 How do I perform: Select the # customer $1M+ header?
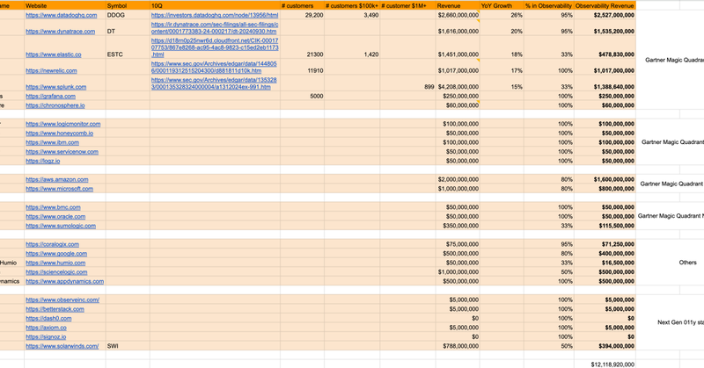[x=407, y=6]
